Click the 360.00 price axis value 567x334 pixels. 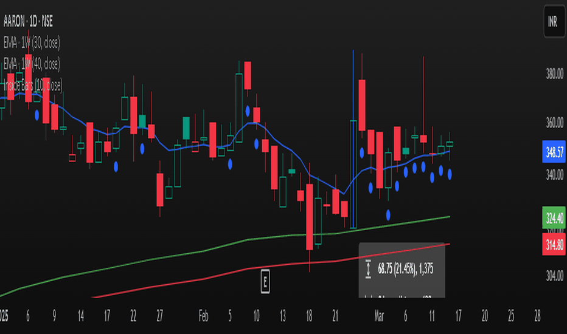[554, 123]
